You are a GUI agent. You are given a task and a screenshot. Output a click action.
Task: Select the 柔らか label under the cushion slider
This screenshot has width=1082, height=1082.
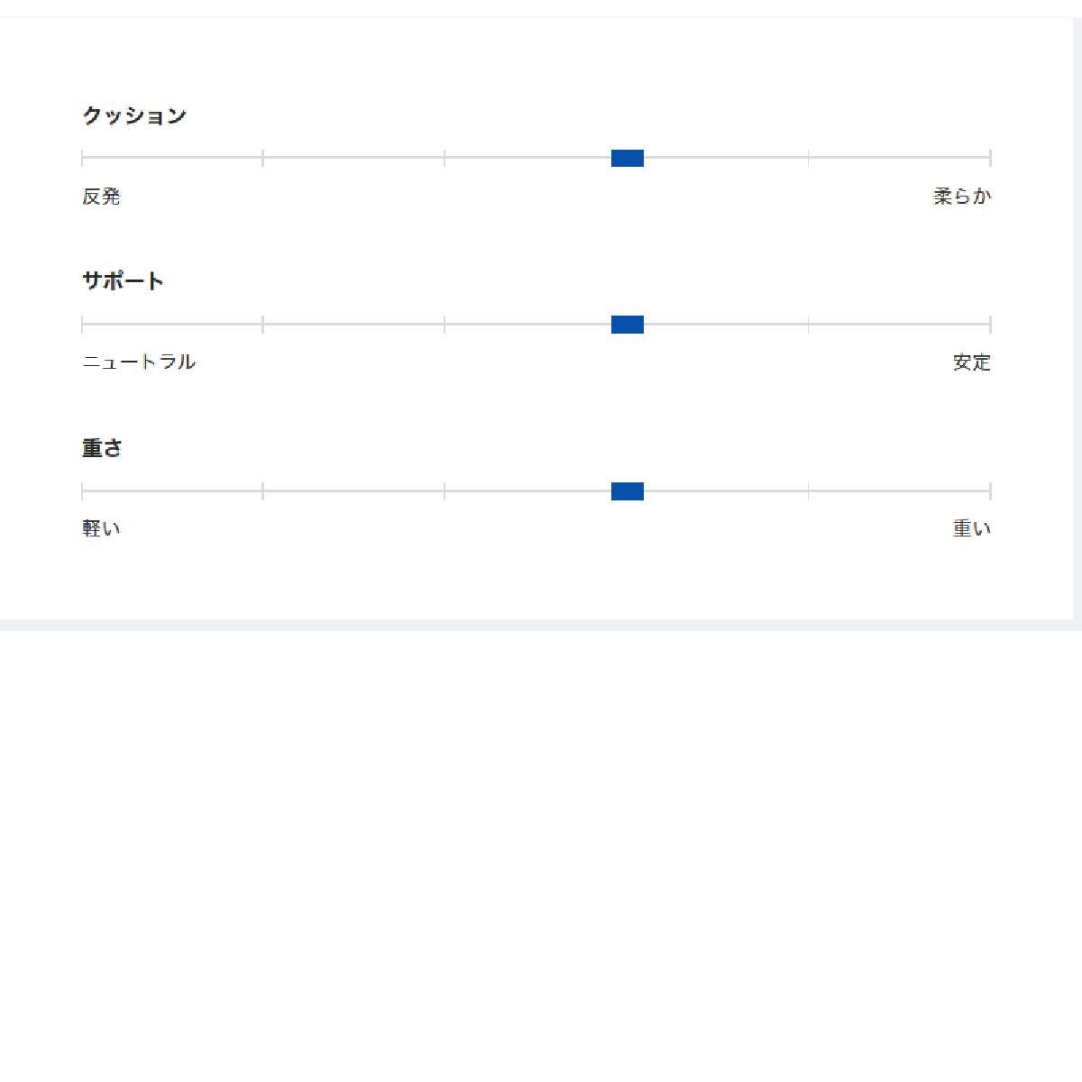[x=962, y=197]
